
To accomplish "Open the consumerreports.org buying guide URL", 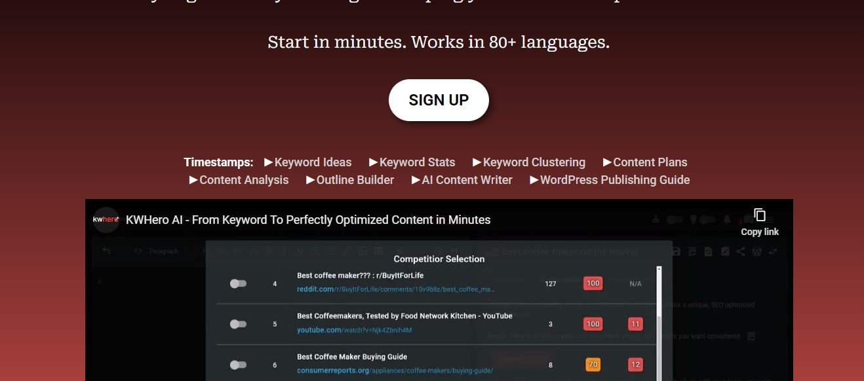I will [x=395, y=371].
